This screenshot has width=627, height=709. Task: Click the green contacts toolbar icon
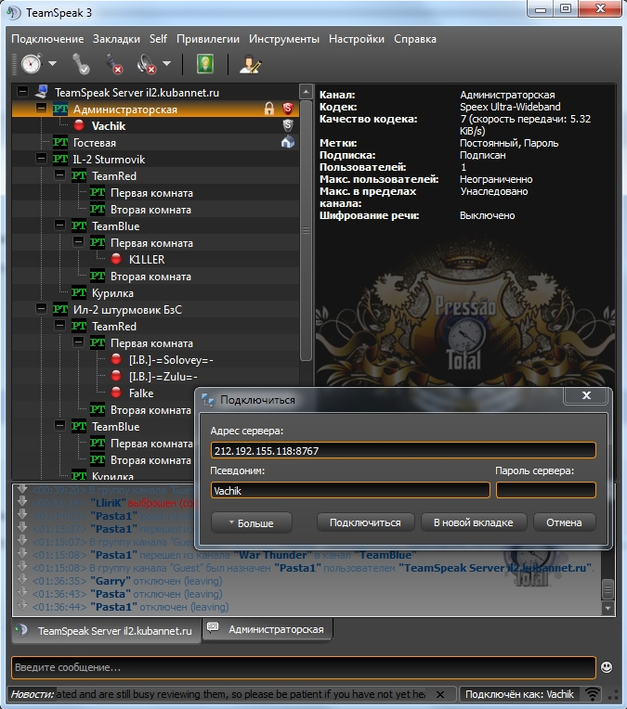205,64
